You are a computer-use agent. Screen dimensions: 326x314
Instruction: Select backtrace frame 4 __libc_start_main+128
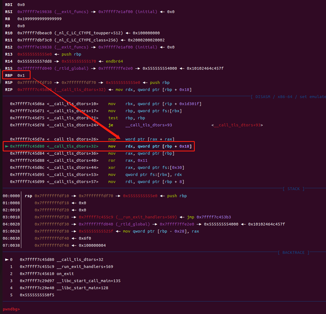coord(59,288)
